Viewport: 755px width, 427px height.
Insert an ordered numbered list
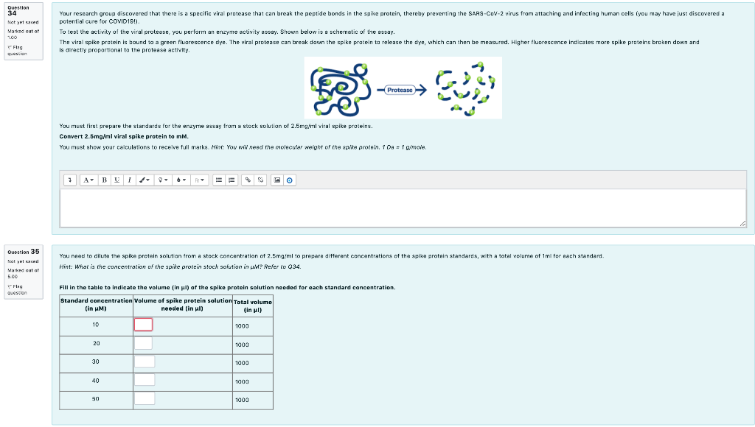232,180
